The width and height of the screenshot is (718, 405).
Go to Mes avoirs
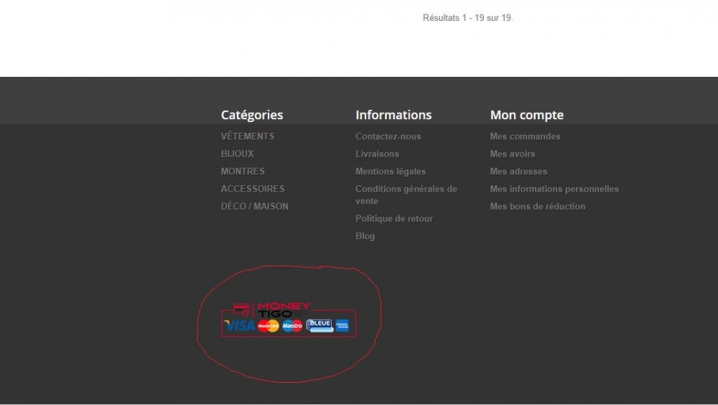pyautogui.click(x=513, y=154)
